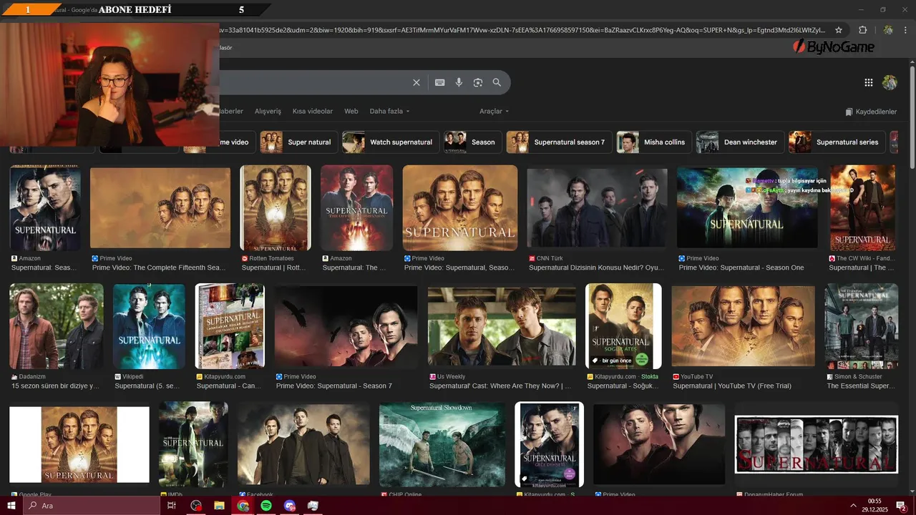Screen dimensions: 916x515
Task: Open caption 'Supernatural Dizisinin Konusu Nedir? Oyu...'
Action: click(x=596, y=268)
